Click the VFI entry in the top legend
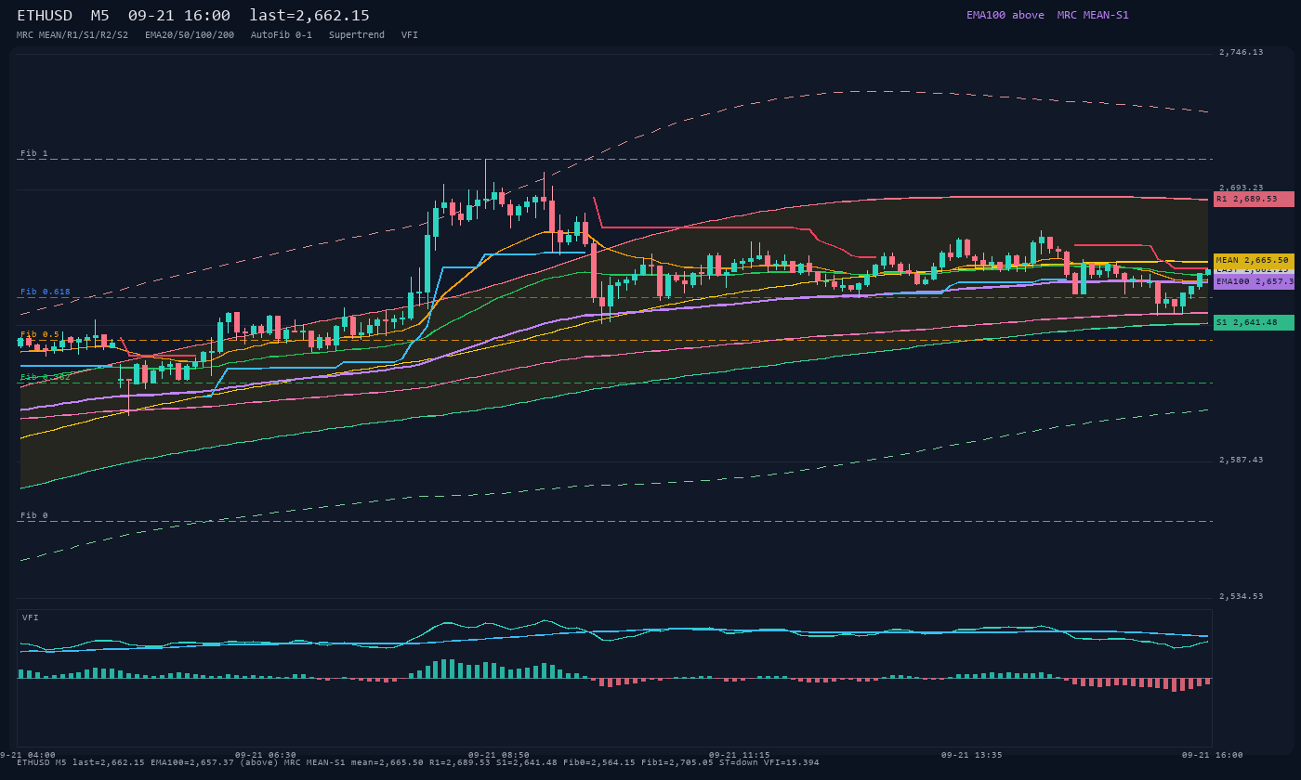Viewport: 1301px width, 780px height. [410, 34]
